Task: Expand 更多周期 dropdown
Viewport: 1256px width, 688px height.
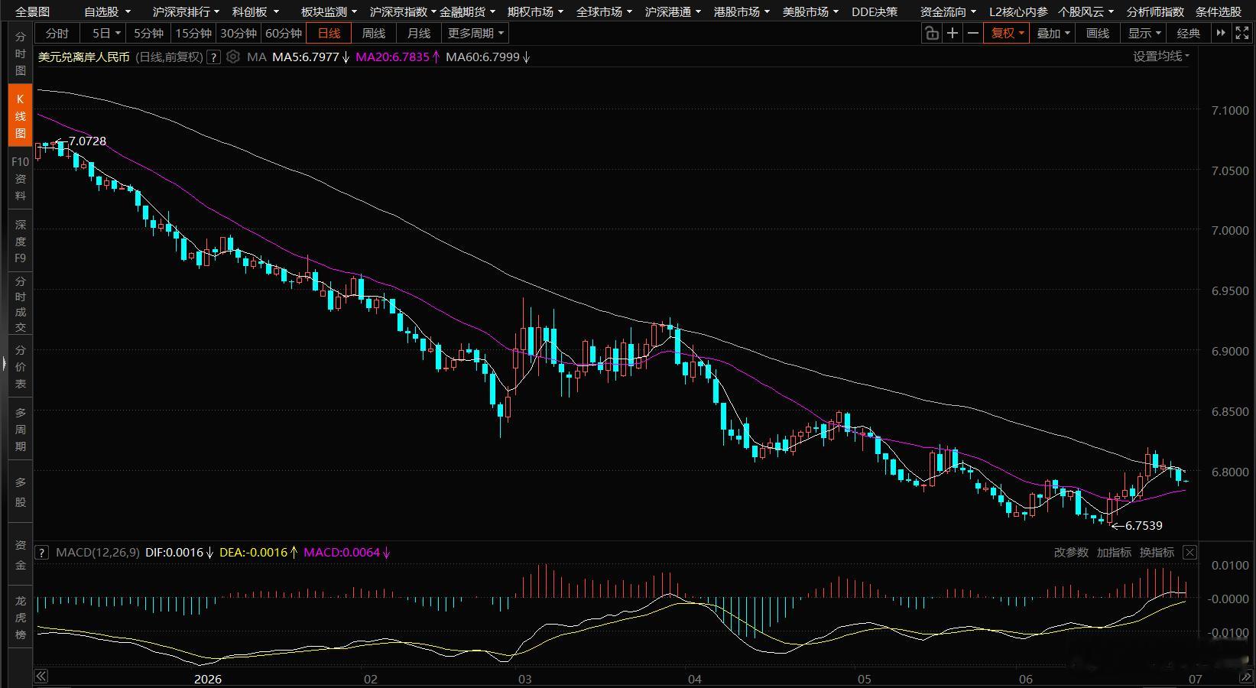Action: 475,33
